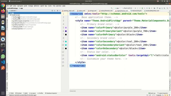Open LibreOffice Writer dock icon
Screen dimensions: 171x96
3,28
